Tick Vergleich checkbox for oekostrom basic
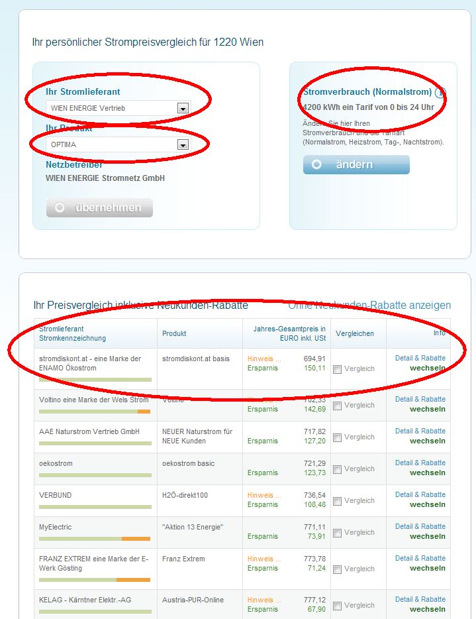The height and width of the screenshot is (619, 476). tap(337, 469)
